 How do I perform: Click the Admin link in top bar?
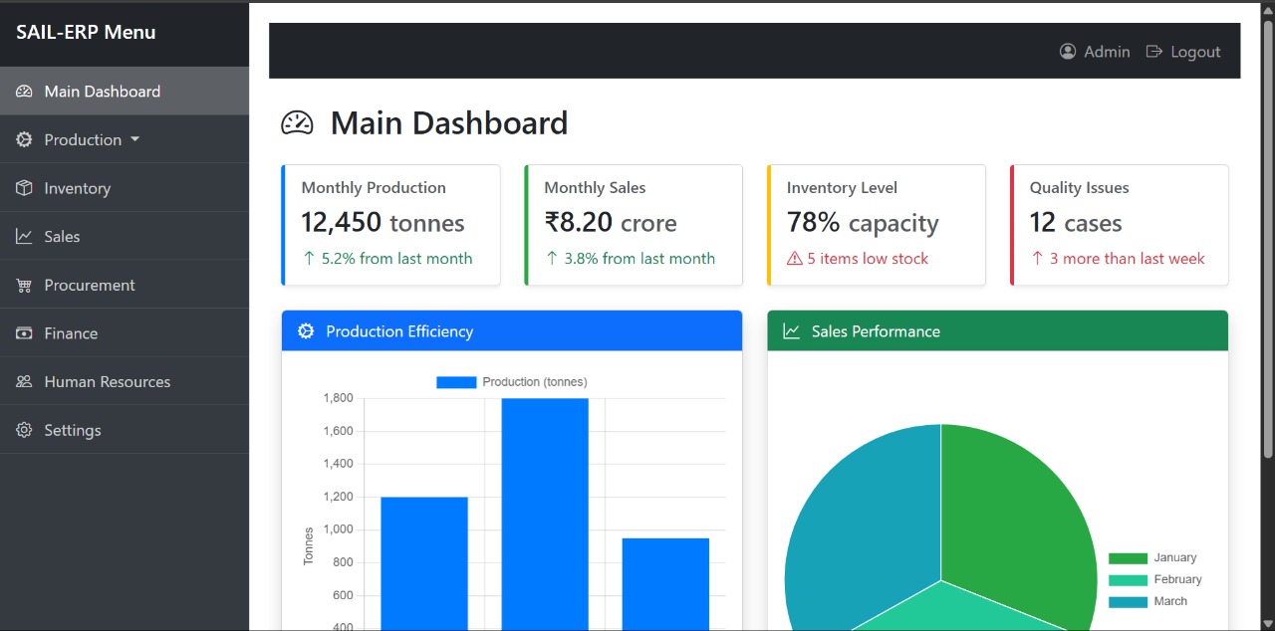point(1095,51)
